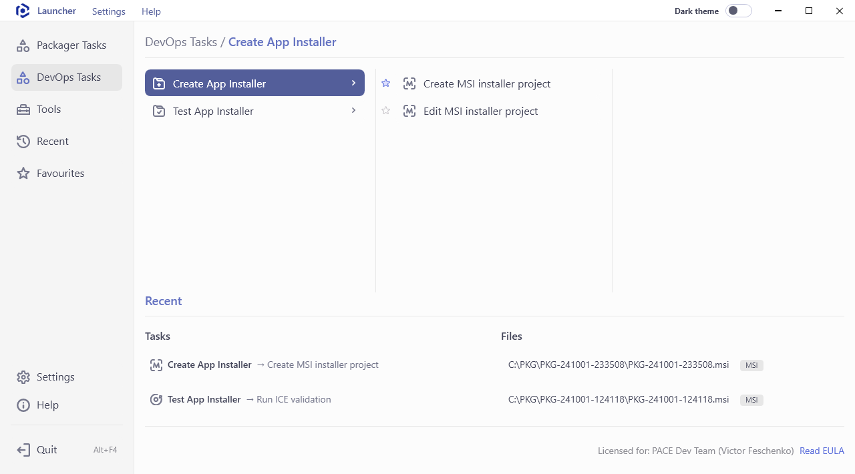Click the Test App Installer package icon
855x474 pixels.
(x=159, y=111)
